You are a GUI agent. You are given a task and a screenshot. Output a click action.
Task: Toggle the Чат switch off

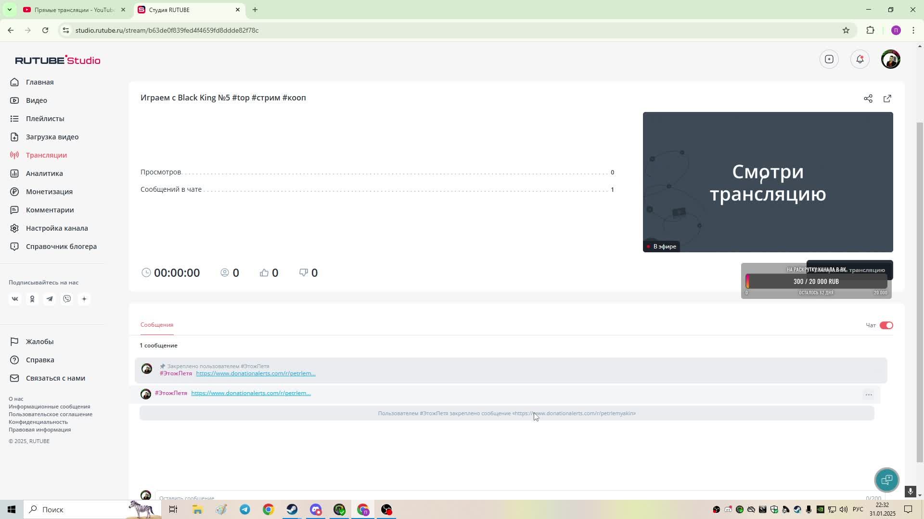(x=886, y=325)
